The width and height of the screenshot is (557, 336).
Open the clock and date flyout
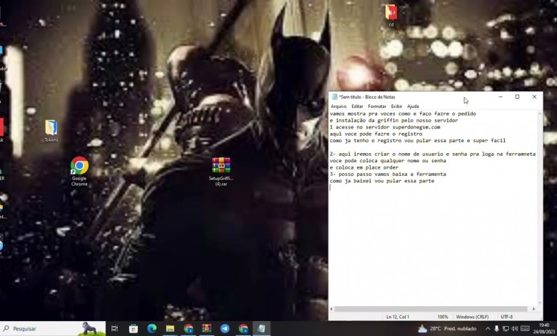[x=544, y=329]
